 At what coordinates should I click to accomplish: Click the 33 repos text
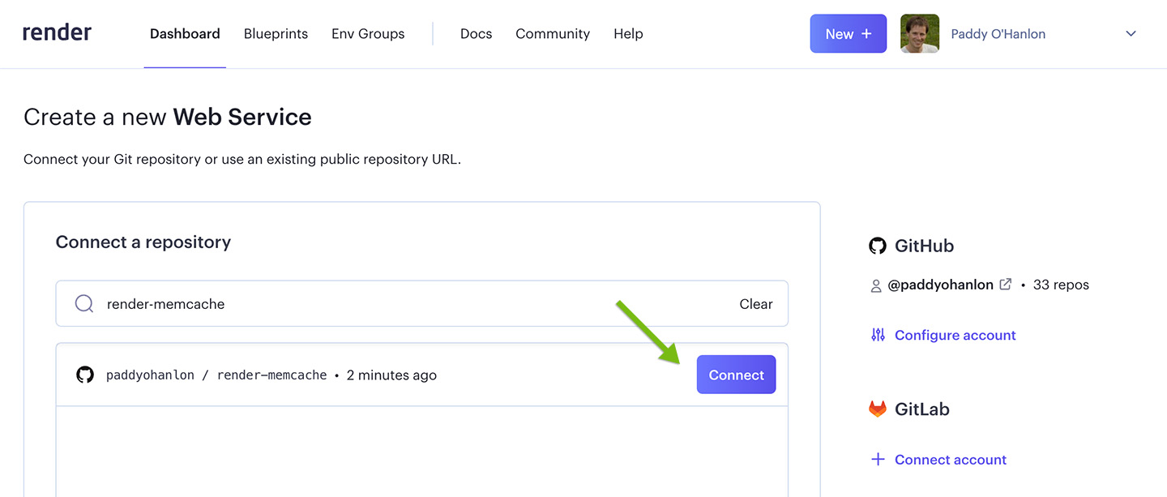click(x=1061, y=285)
